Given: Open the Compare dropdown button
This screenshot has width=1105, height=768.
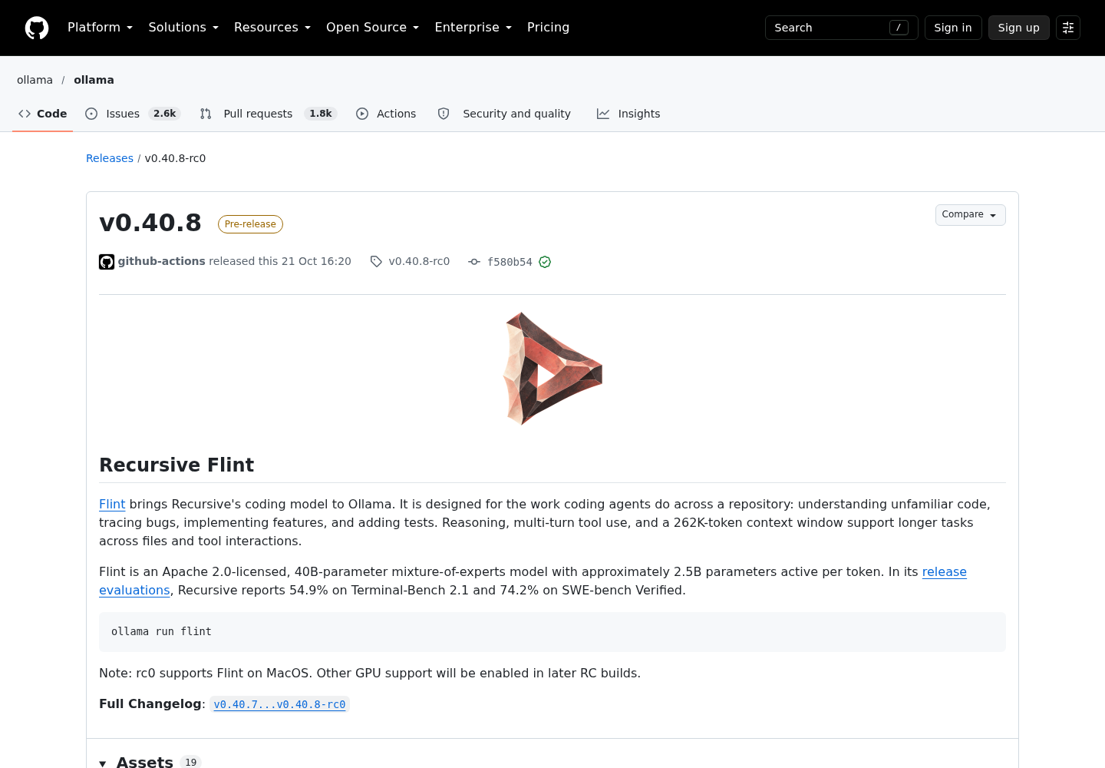Looking at the screenshot, I should [x=970, y=215].
